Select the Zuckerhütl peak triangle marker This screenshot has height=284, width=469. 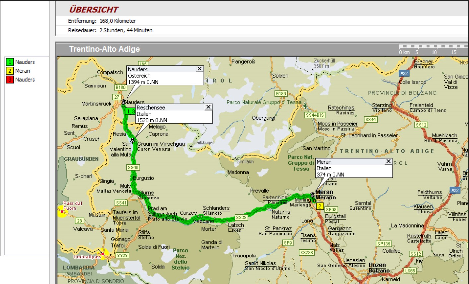312,70
